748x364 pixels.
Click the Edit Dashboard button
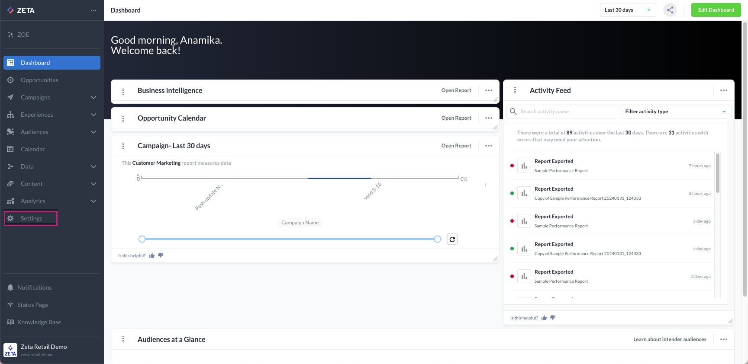coord(716,10)
